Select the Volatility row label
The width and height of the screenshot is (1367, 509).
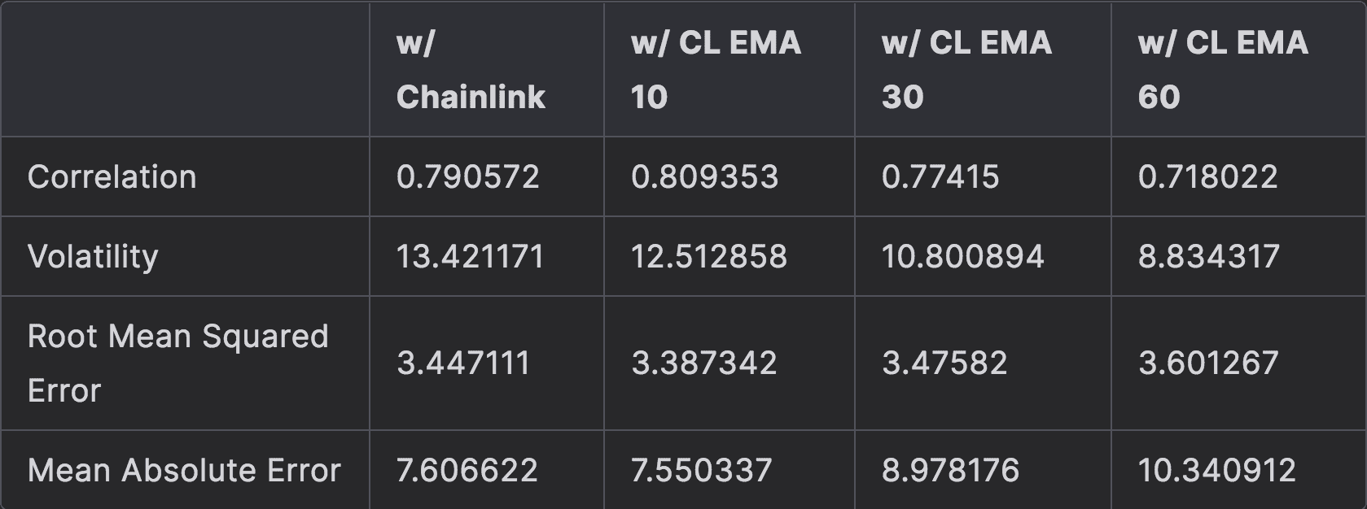(93, 257)
